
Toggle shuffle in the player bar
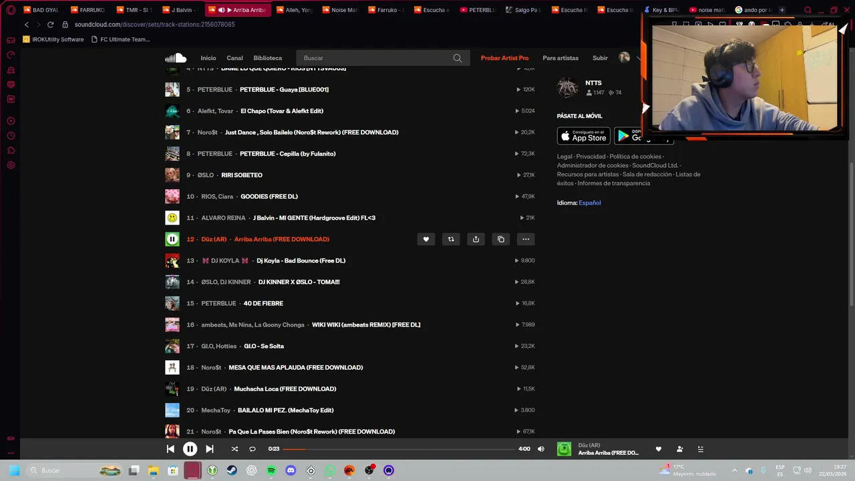234,449
